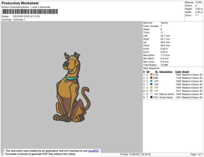Click the worksheet barcode
Image resolution: width=204 pixels, height=157 pixels.
point(30,12)
